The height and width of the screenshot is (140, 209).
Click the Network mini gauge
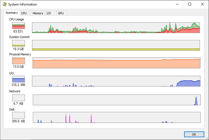tap(18, 98)
